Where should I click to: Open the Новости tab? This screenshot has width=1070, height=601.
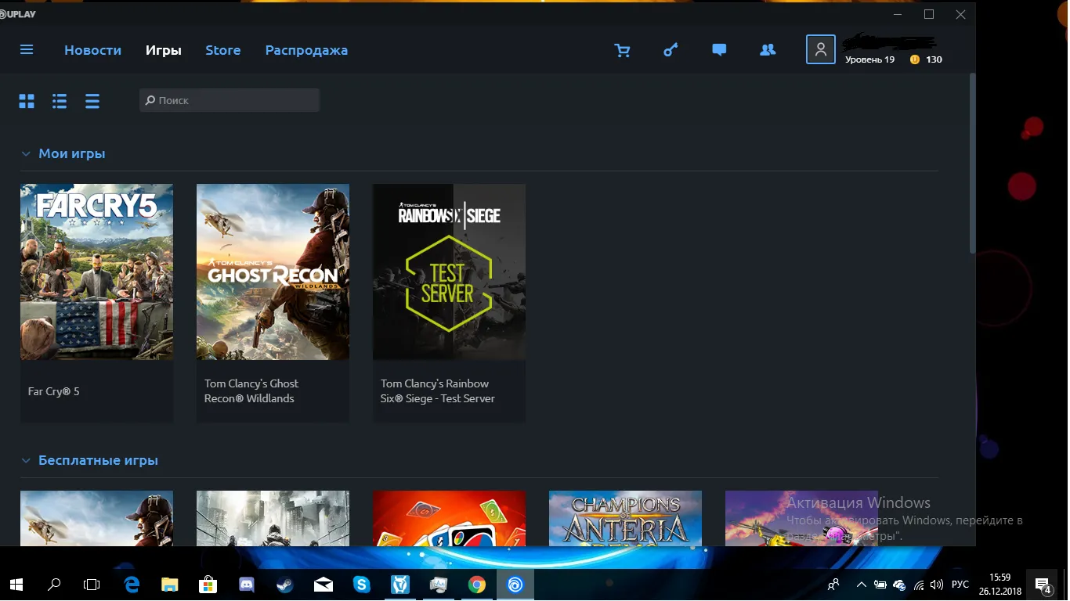[92, 50]
